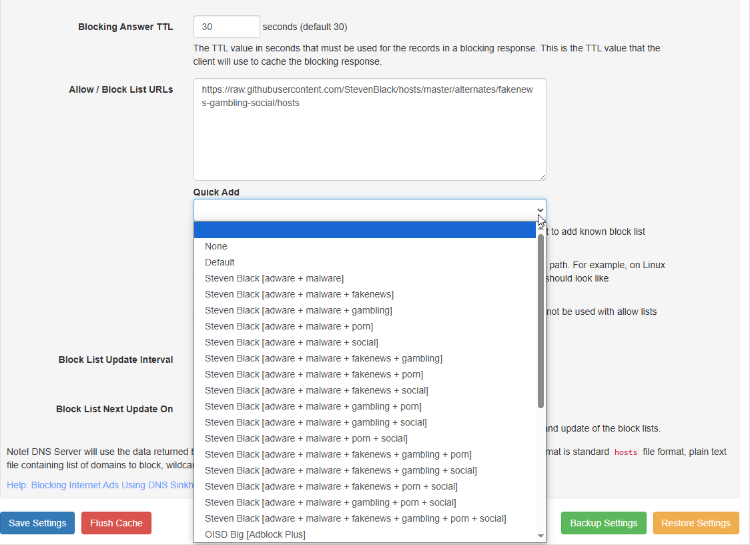This screenshot has height=545, width=750.
Task: Click the red 'hosts' code text
Action: 626,452
